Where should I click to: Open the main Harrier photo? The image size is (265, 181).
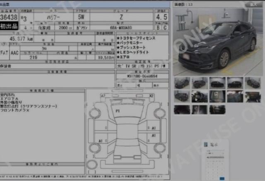(218, 42)
